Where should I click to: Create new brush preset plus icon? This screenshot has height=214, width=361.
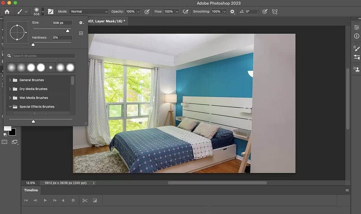pyautogui.click(x=81, y=33)
